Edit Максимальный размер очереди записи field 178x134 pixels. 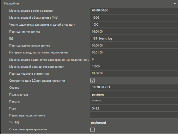pos(134,66)
